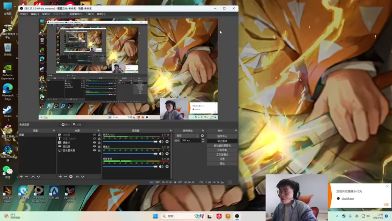Click the 桌面音频 volume slider

(130, 166)
